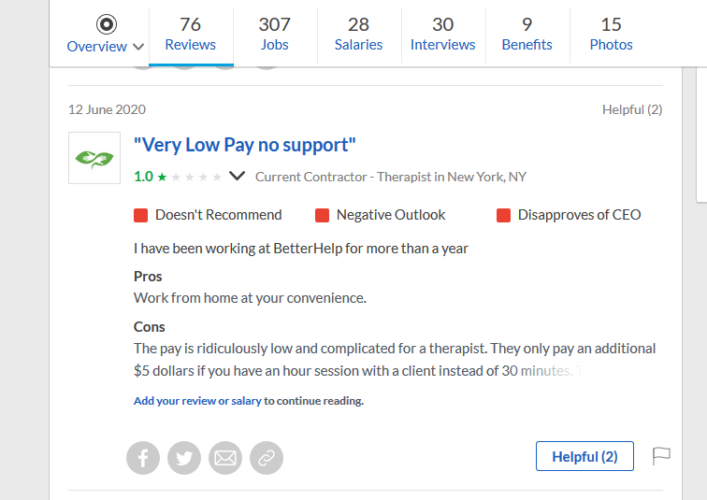Screen dimensions: 707x500
Task: Open the Photos tab
Action: (611, 34)
